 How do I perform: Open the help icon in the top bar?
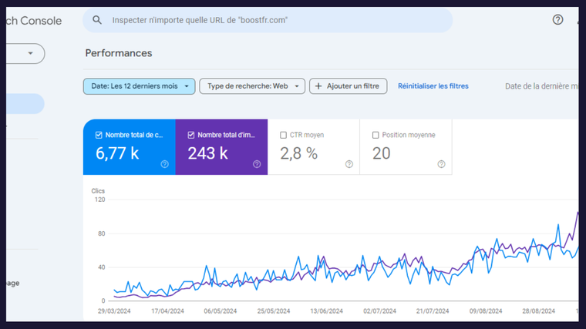point(557,20)
